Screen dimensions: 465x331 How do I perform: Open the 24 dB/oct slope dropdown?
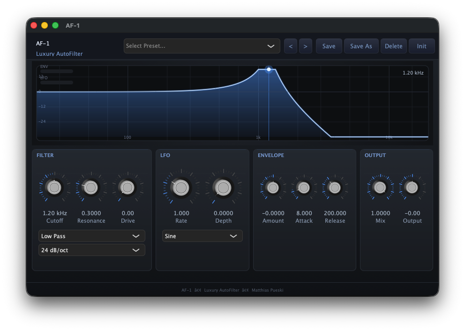[x=91, y=250]
